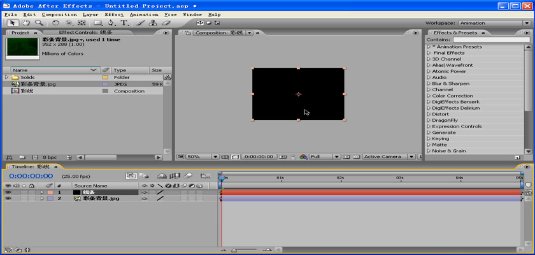Image resolution: width=535 pixels, height=255 pixels.
Task: Click the 8 bpc color depth button
Action: 50,157
